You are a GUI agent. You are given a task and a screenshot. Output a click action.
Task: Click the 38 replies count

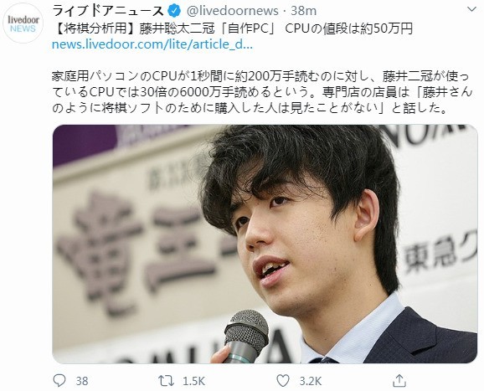[82, 381]
